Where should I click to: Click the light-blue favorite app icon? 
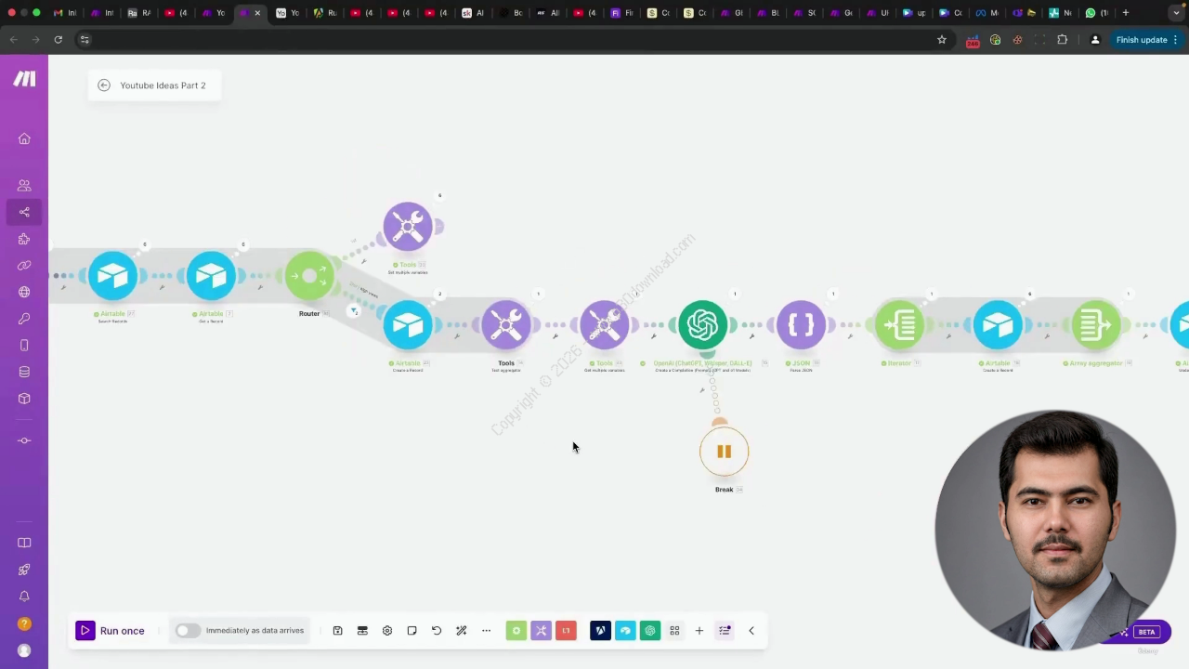625,631
